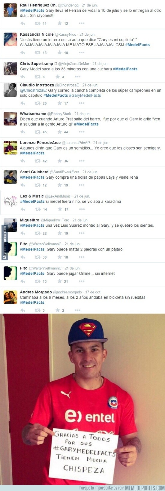Image resolution: width=165 pixels, height=491 pixels.
Task: Open #GaryMedelFacts hashtag in Claudio Inostroza's tweet
Action: tap(85, 95)
